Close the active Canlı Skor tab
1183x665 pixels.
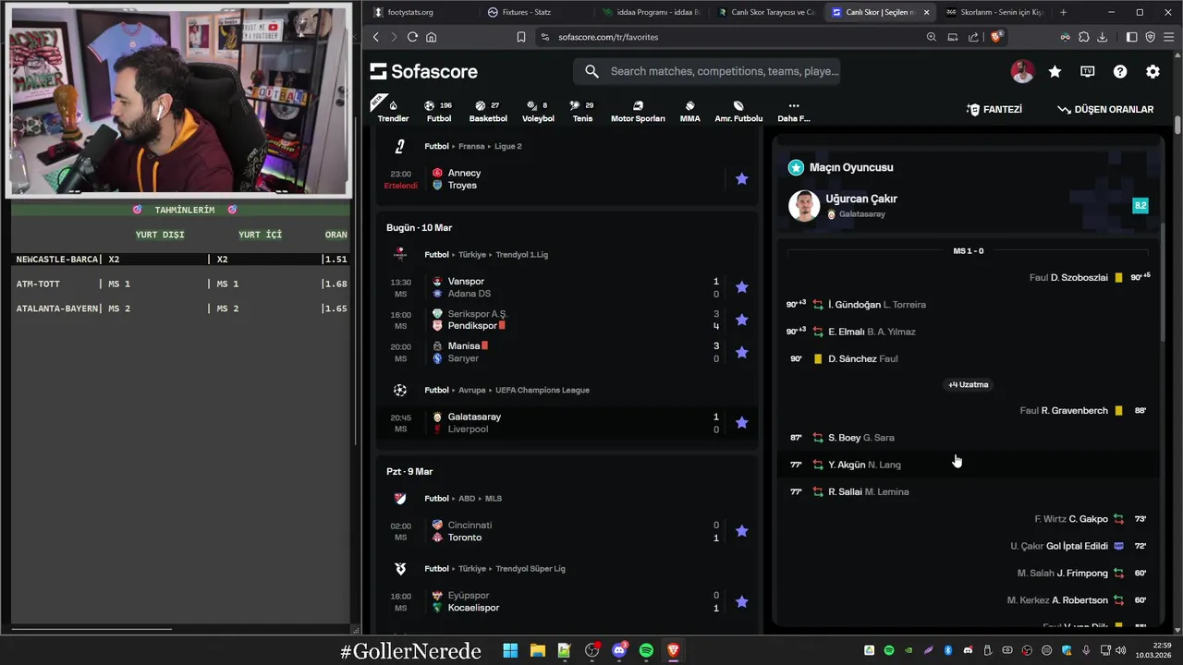click(x=926, y=12)
